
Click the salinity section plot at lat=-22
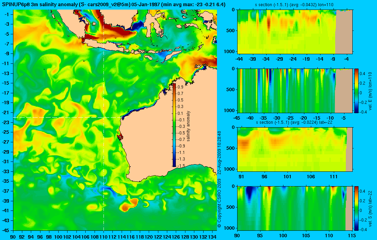click(x=295, y=149)
